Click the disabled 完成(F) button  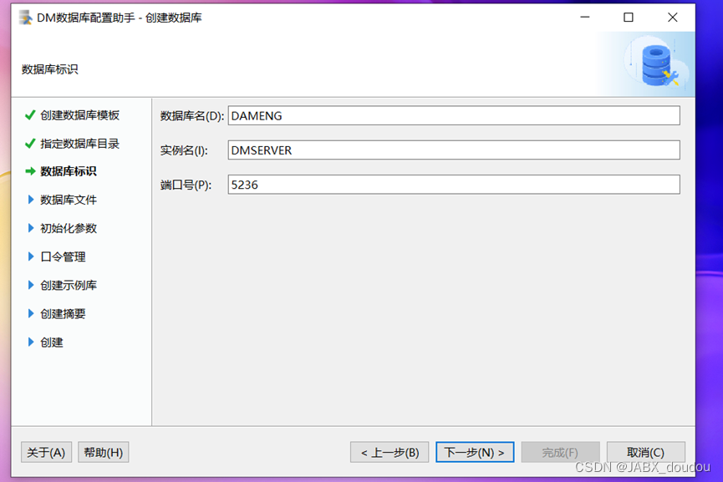click(x=560, y=453)
